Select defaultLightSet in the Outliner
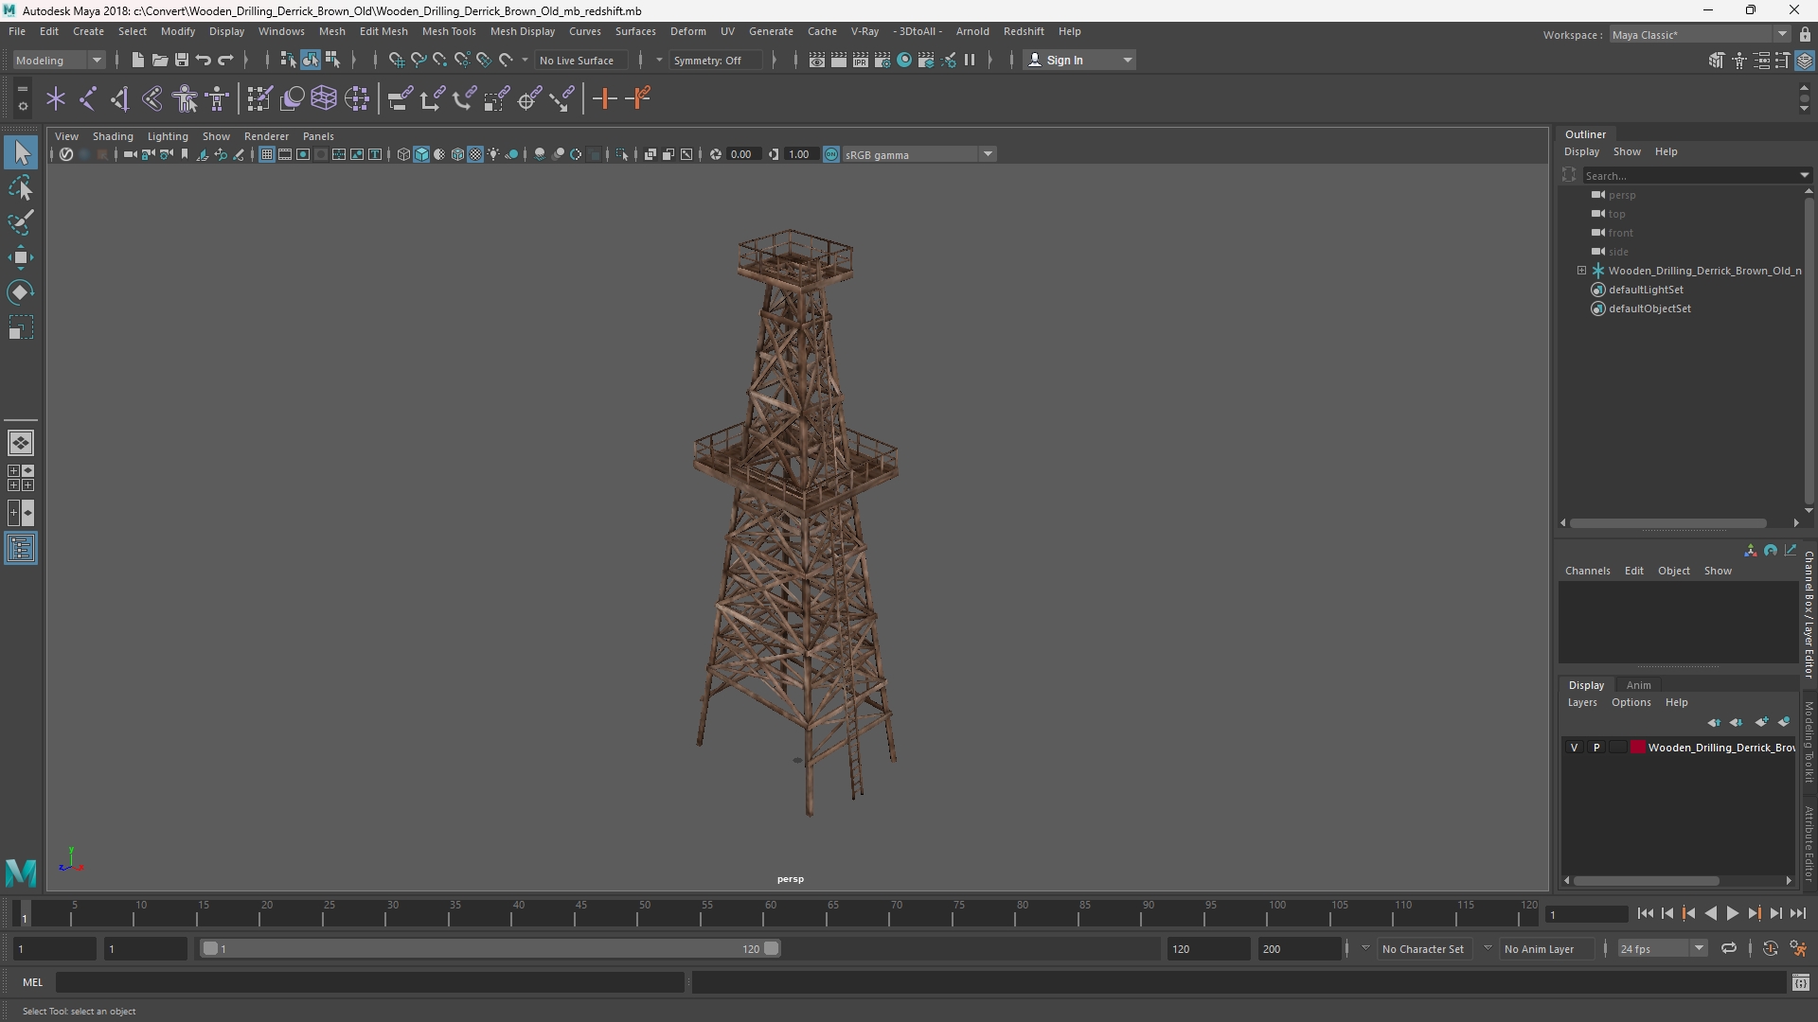This screenshot has width=1818, height=1022. (1646, 290)
